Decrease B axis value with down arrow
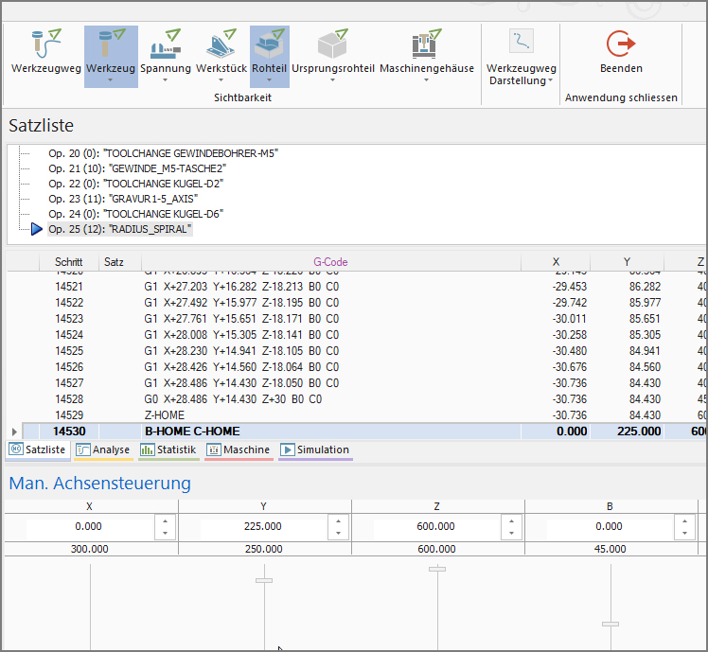The height and width of the screenshot is (652, 708). [x=685, y=534]
